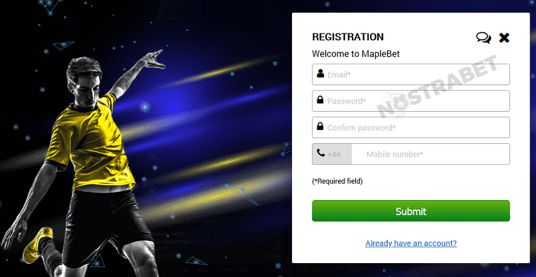This screenshot has height=277, width=536.
Task: Open the dimmed +110 more markets badge
Action: coord(265,248)
